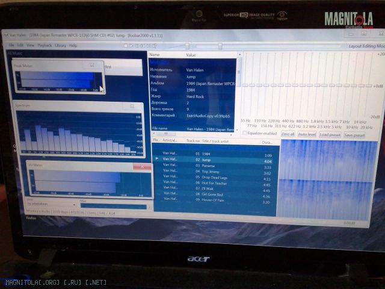Enable the Equalizer checkbox
Image resolution: width=385 pixels, height=289 pixels.
[x=245, y=134]
